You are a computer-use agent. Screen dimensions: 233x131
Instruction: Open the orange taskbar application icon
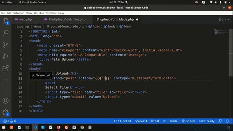click(x=11, y=127)
